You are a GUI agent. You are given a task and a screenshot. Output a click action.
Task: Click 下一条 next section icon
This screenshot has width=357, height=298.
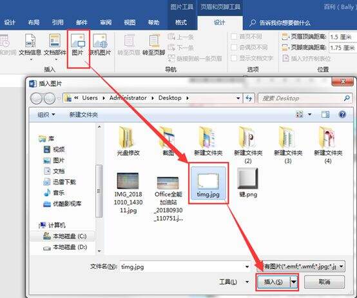click(181, 48)
